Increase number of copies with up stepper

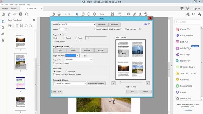[66, 28]
